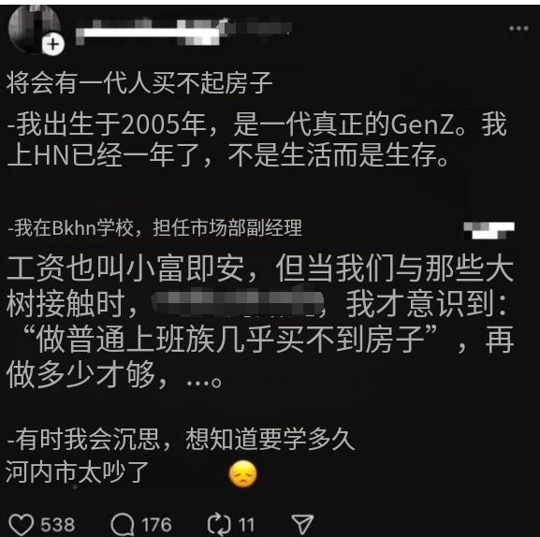Viewport: 540px width, 537px height.
Task: Repost using the circular arrows icon
Action: 219,525
